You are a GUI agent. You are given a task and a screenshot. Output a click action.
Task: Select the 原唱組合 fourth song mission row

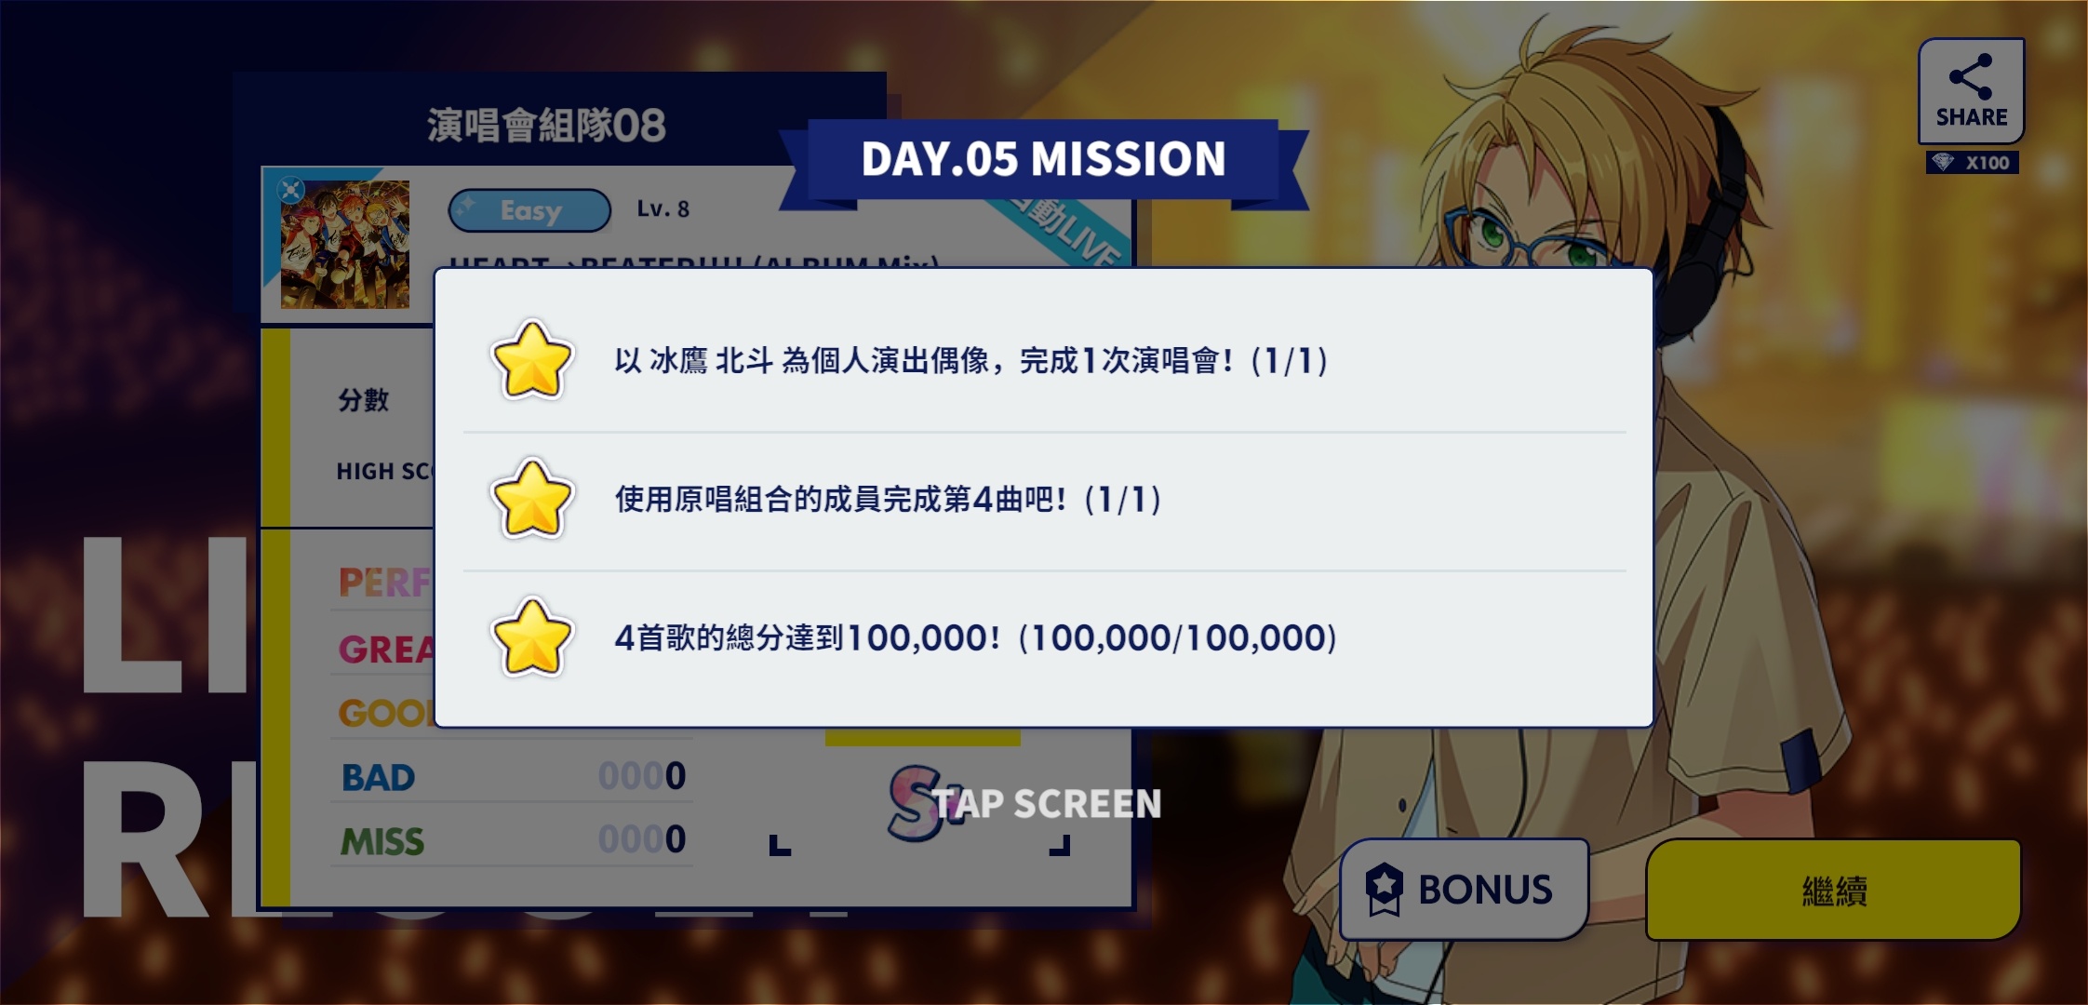click(x=1044, y=500)
